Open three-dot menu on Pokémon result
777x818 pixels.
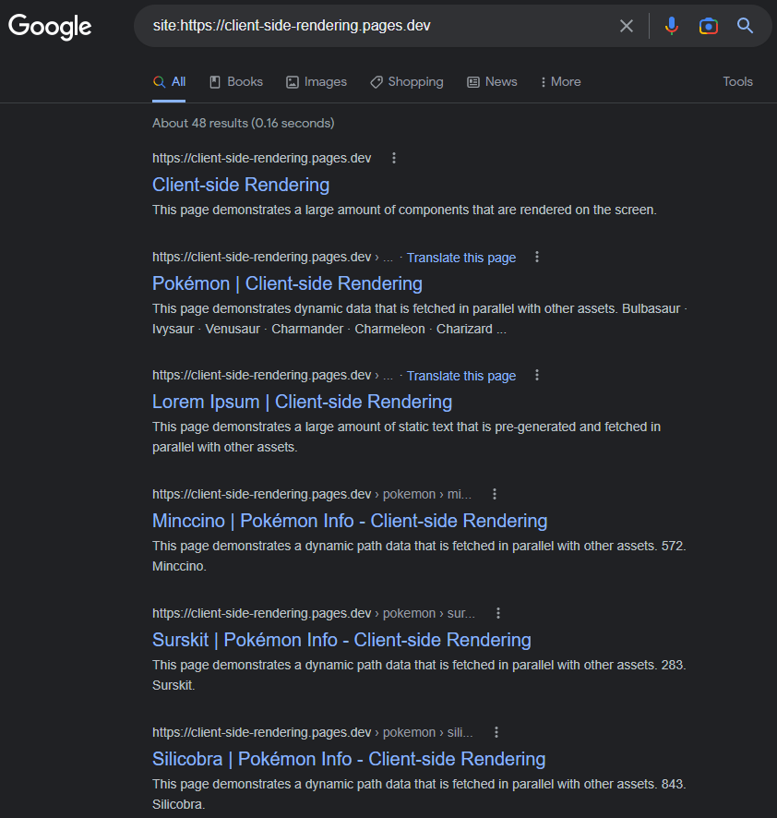pyautogui.click(x=536, y=257)
